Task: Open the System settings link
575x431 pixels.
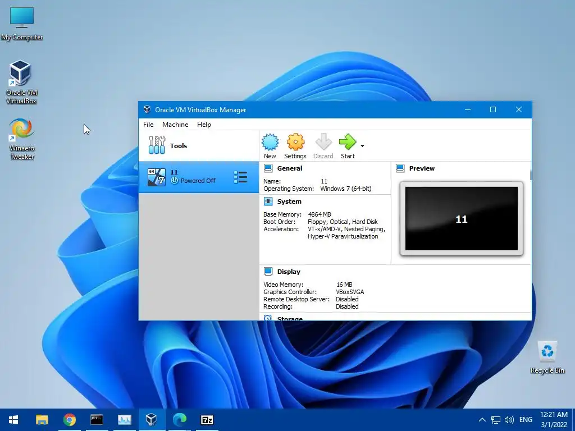Action: click(289, 201)
